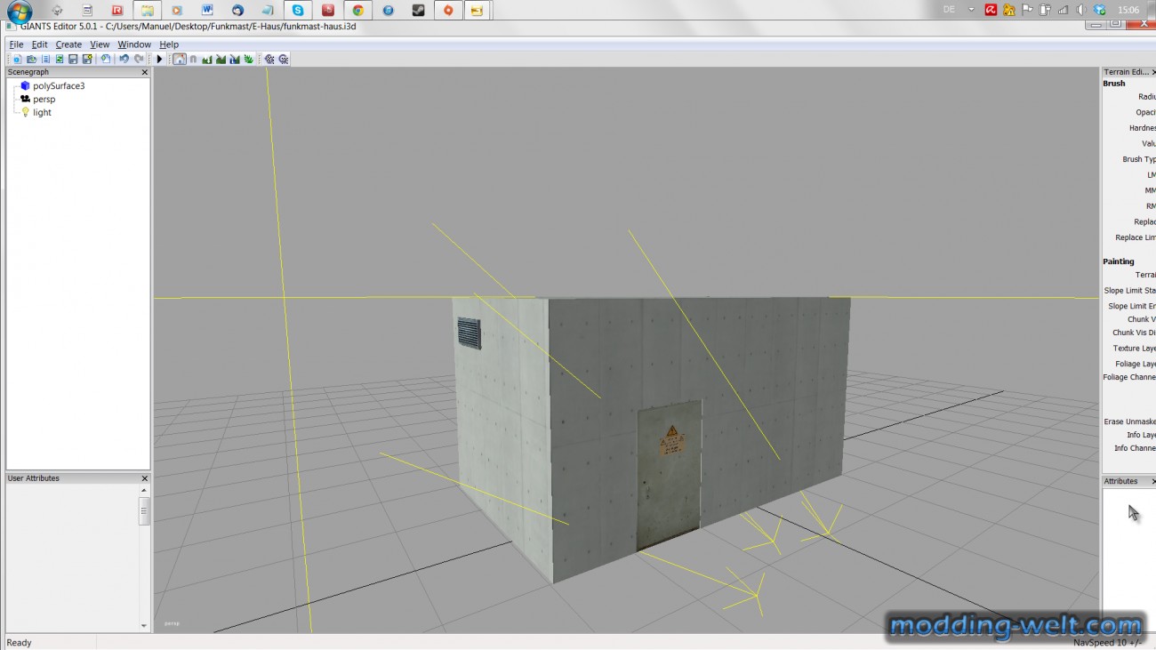This screenshot has height=650, width=1156.
Task: Click the 15:06 system clock
Action: pos(1128,10)
